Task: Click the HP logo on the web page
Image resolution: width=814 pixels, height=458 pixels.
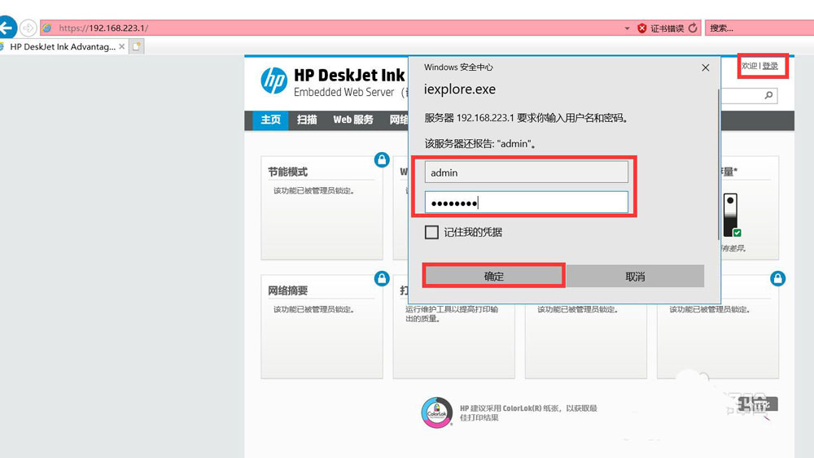Action: [274, 81]
